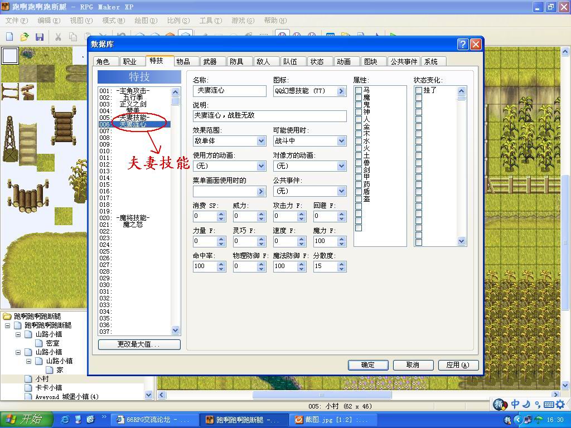
Task: Click the skill list scrollbar thumb
Action: coord(176,101)
